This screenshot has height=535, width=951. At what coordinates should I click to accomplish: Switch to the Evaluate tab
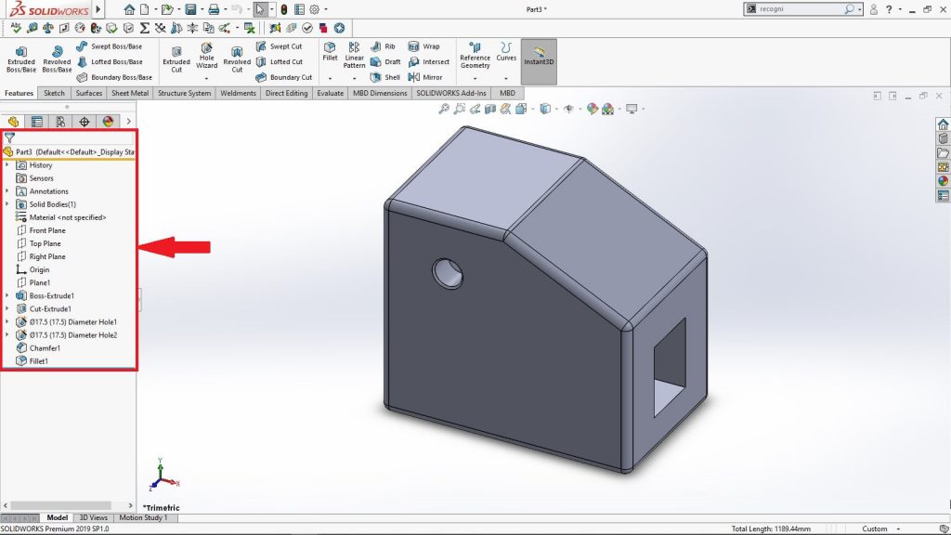(330, 94)
